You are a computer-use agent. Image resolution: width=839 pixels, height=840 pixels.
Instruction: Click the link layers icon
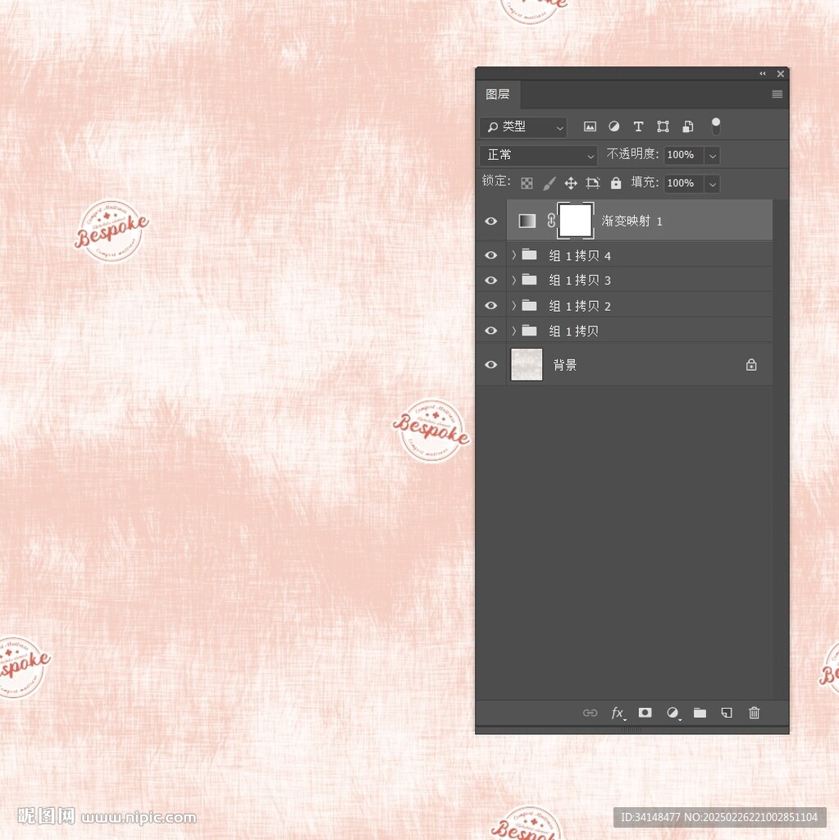click(590, 713)
